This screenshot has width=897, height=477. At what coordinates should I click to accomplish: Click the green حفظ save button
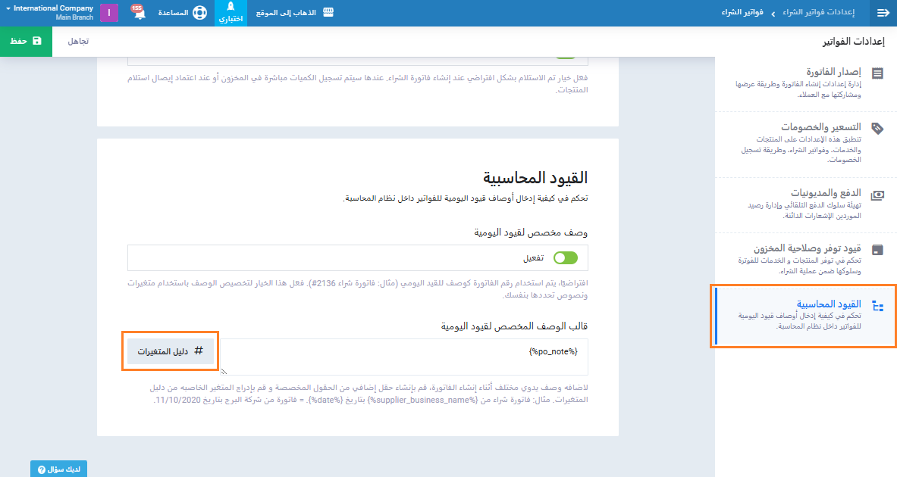[x=26, y=42]
